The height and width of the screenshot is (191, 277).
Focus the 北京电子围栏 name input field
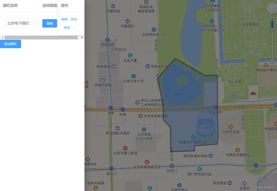20,23
